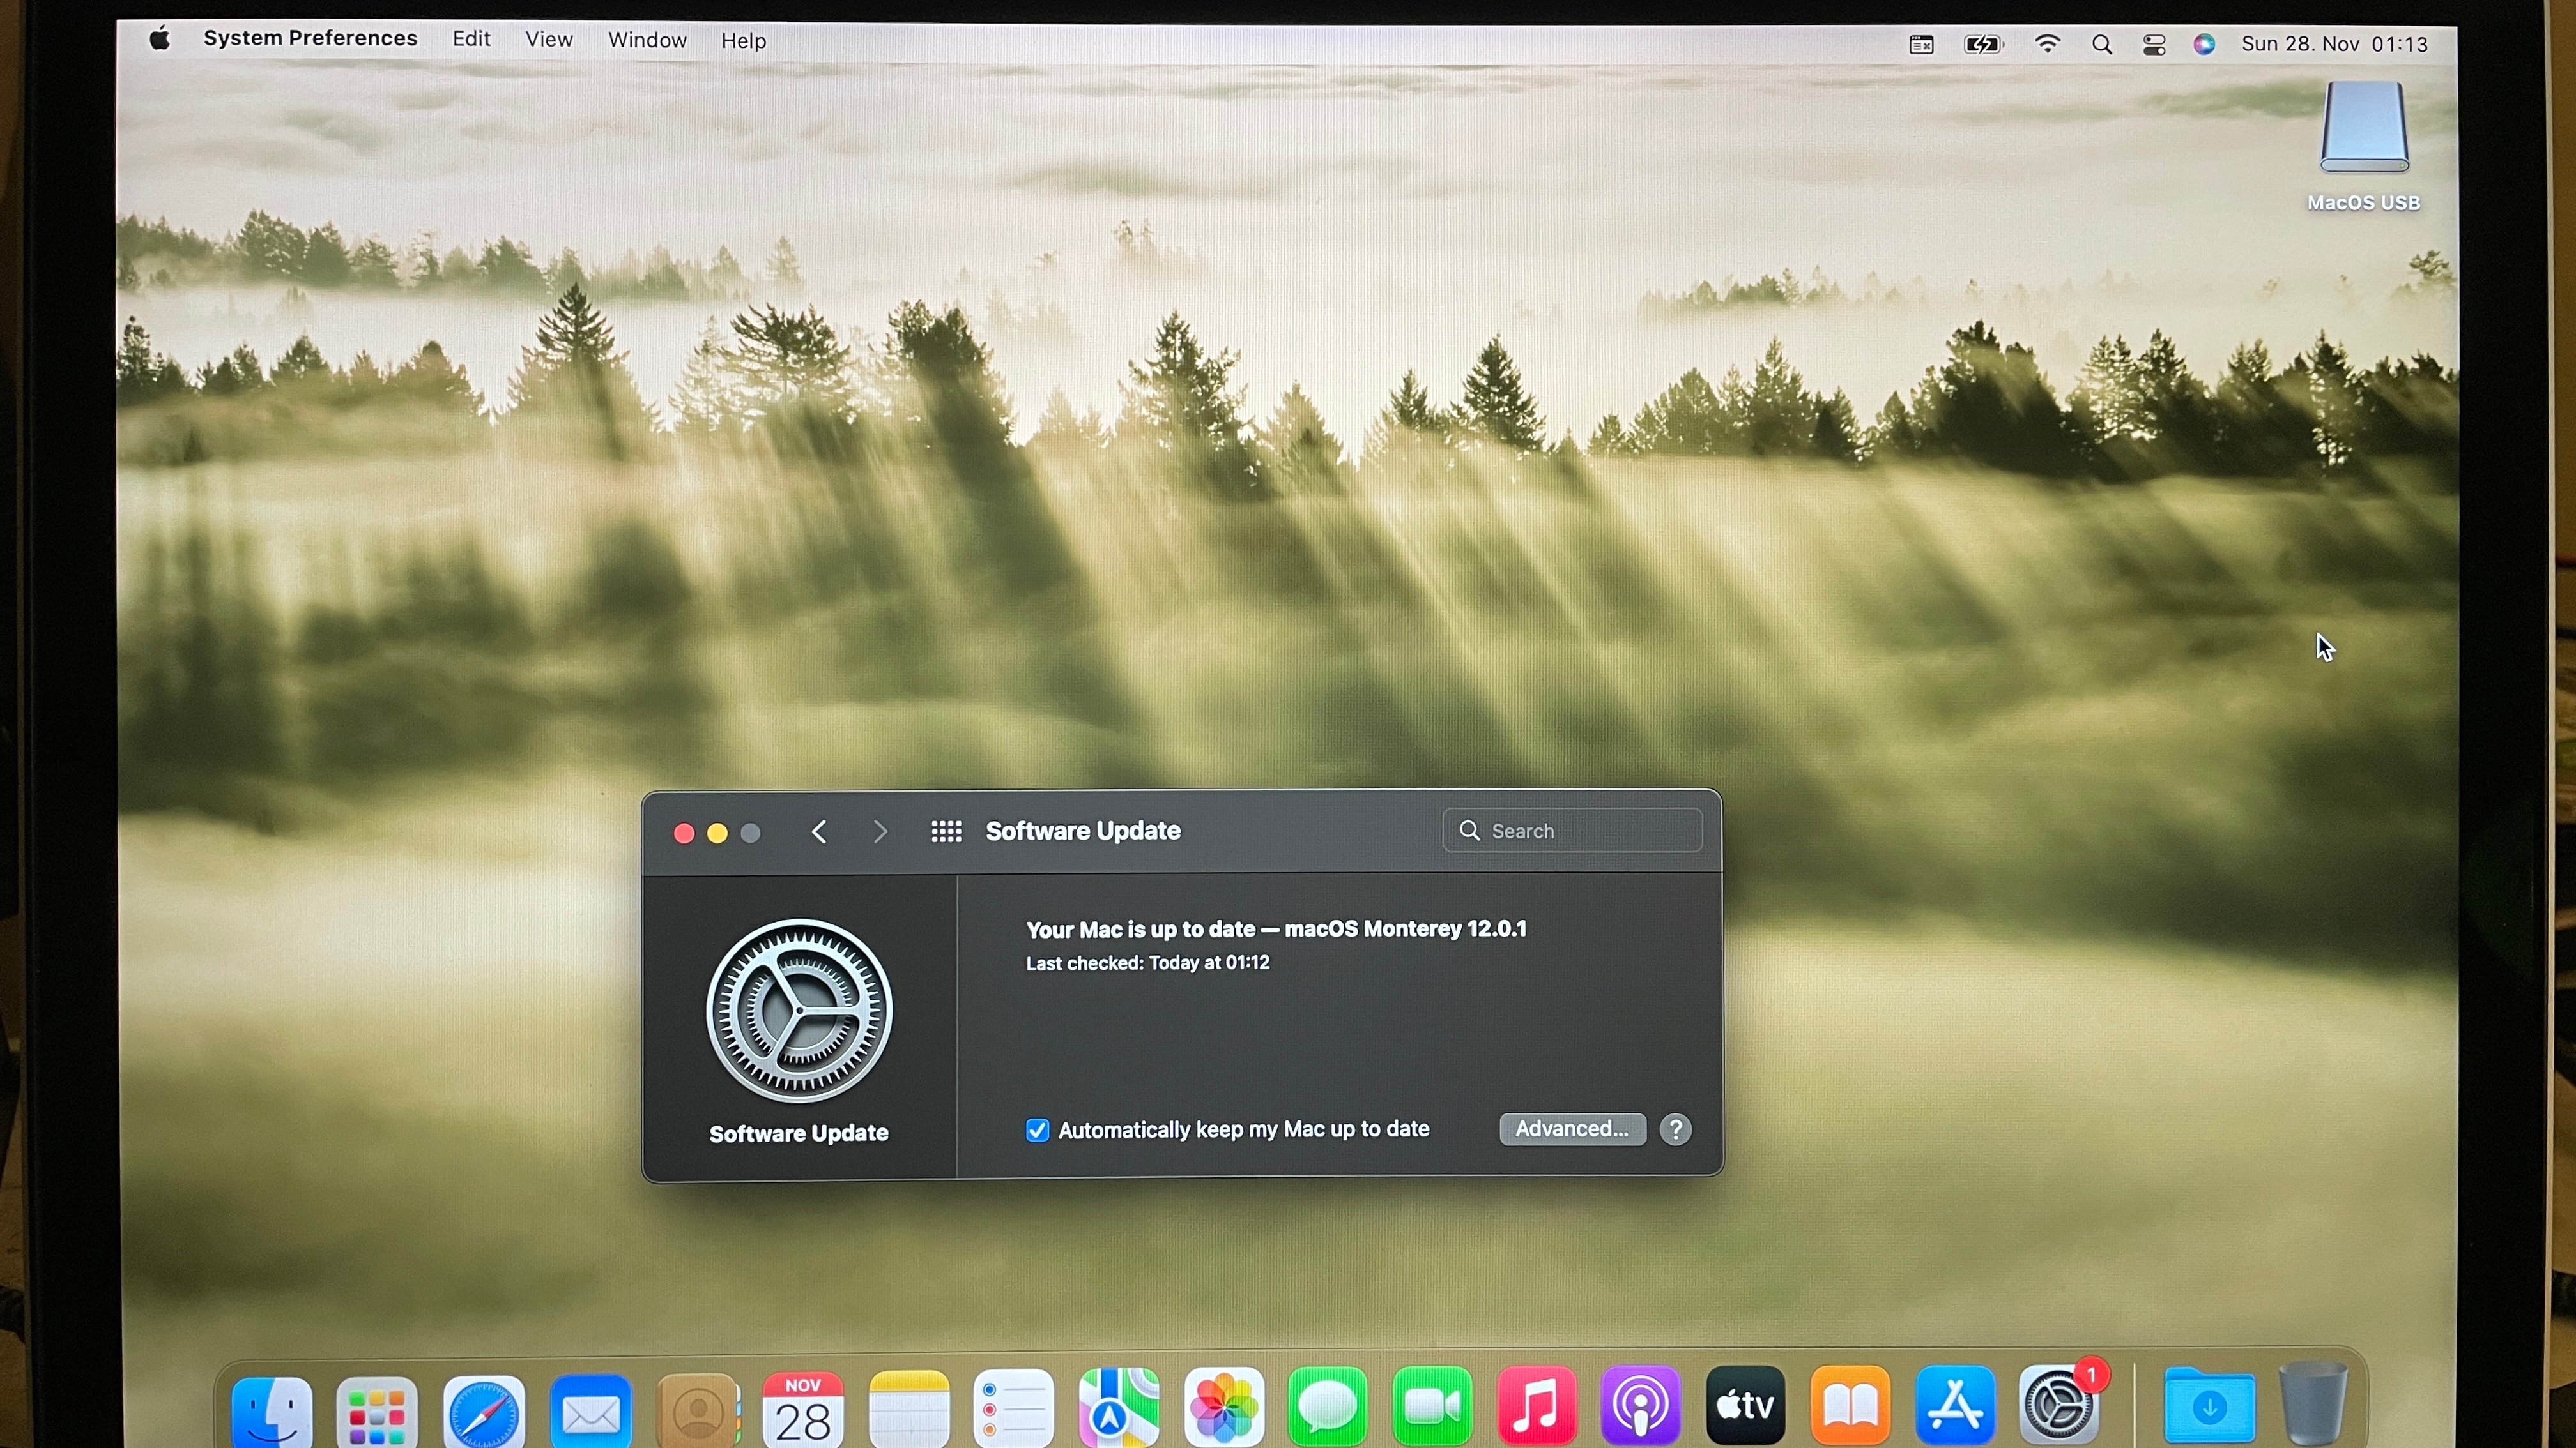Open the App Store dock icon
2576x1448 pixels.
[x=1954, y=1406]
